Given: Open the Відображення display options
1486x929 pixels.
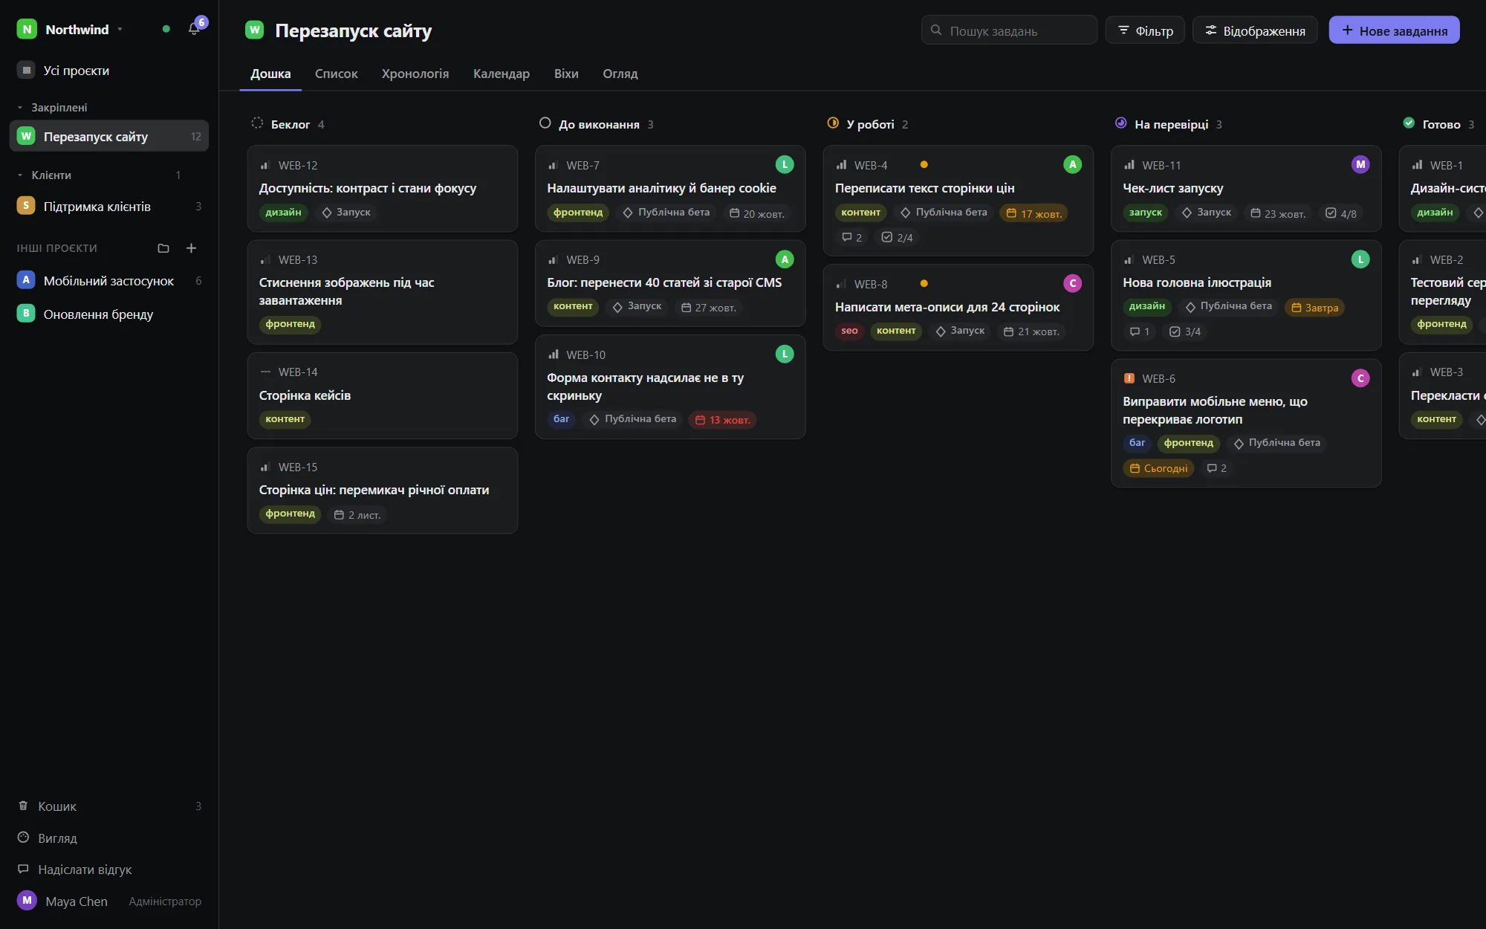Looking at the screenshot, I should pyautogui.click(x=1255, y=30).
